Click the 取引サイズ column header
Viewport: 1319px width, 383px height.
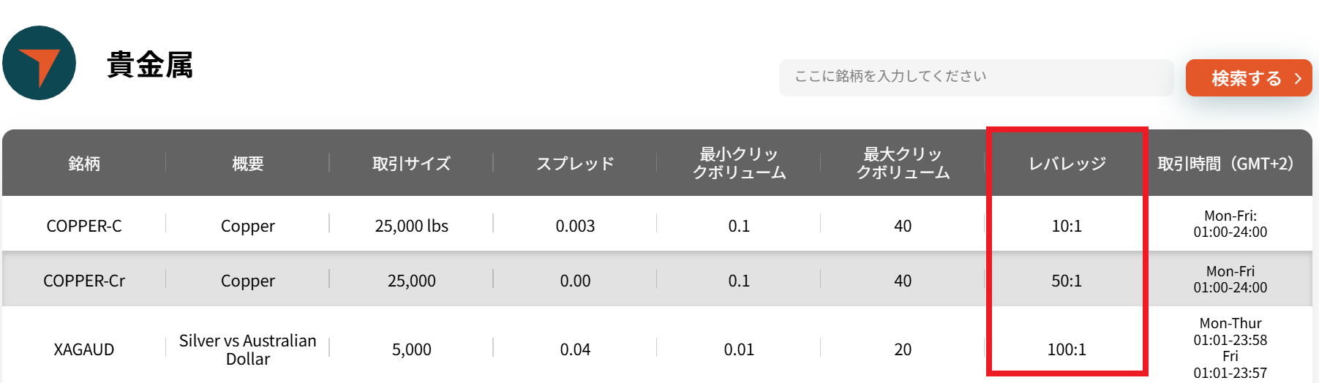(411, 164)
